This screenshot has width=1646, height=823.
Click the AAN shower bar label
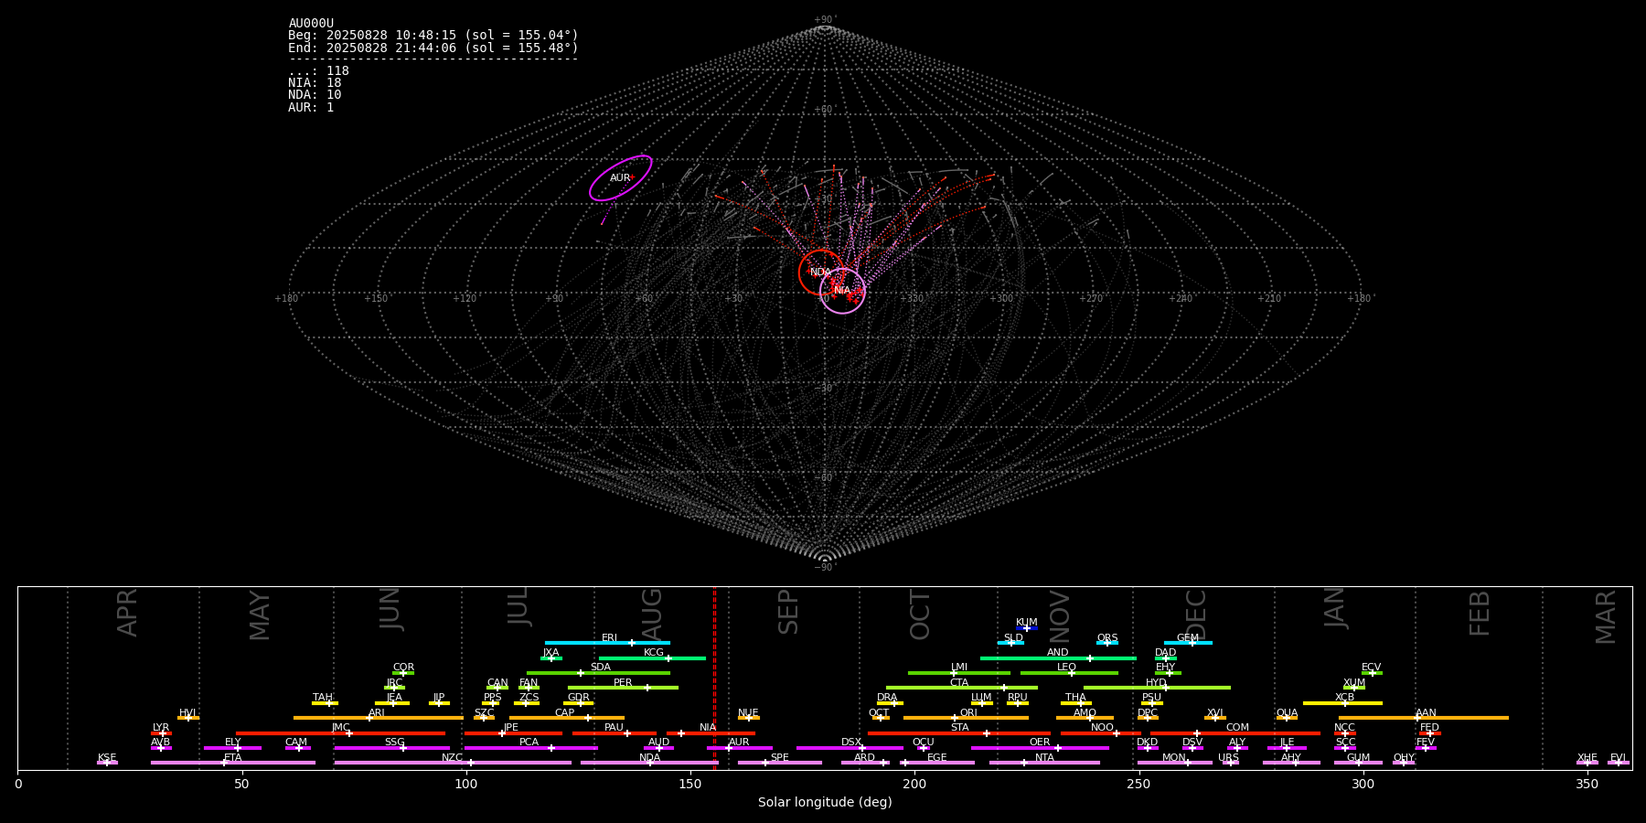[x=1426, y=713]
